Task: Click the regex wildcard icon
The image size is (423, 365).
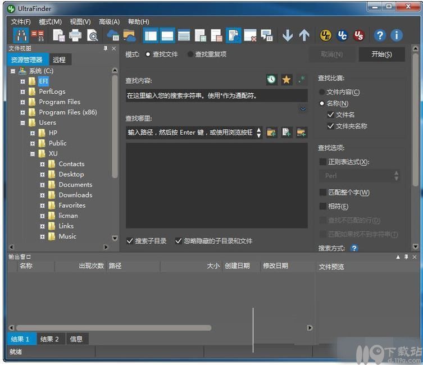Action: 301,80
